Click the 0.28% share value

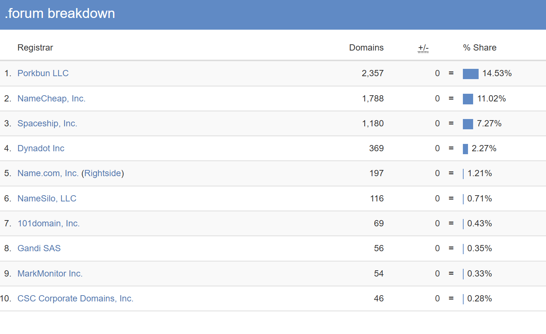[479, 298]
